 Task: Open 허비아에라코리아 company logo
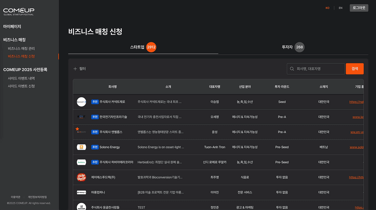point(81,162)
